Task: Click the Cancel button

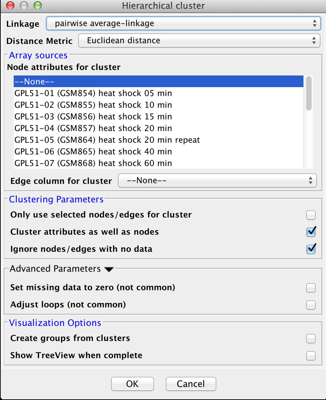Action: pyautogui.click(x=191, y=384)
